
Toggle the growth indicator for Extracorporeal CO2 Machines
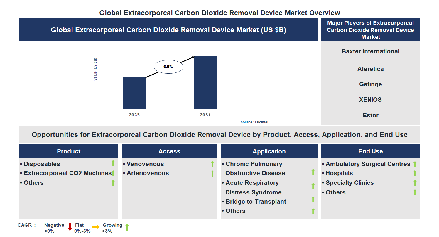point(113,173)
